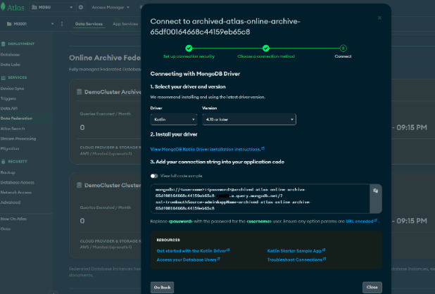Open Database Access in the sidebar
The width and height of the screenshot is (435, 294).
coord(17,182)
